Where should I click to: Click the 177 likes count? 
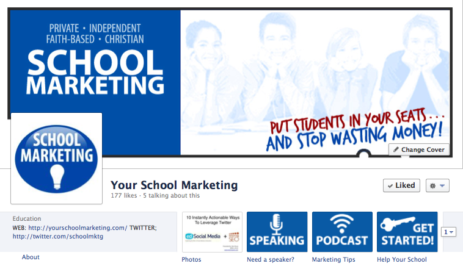click(x=124, y=196)
